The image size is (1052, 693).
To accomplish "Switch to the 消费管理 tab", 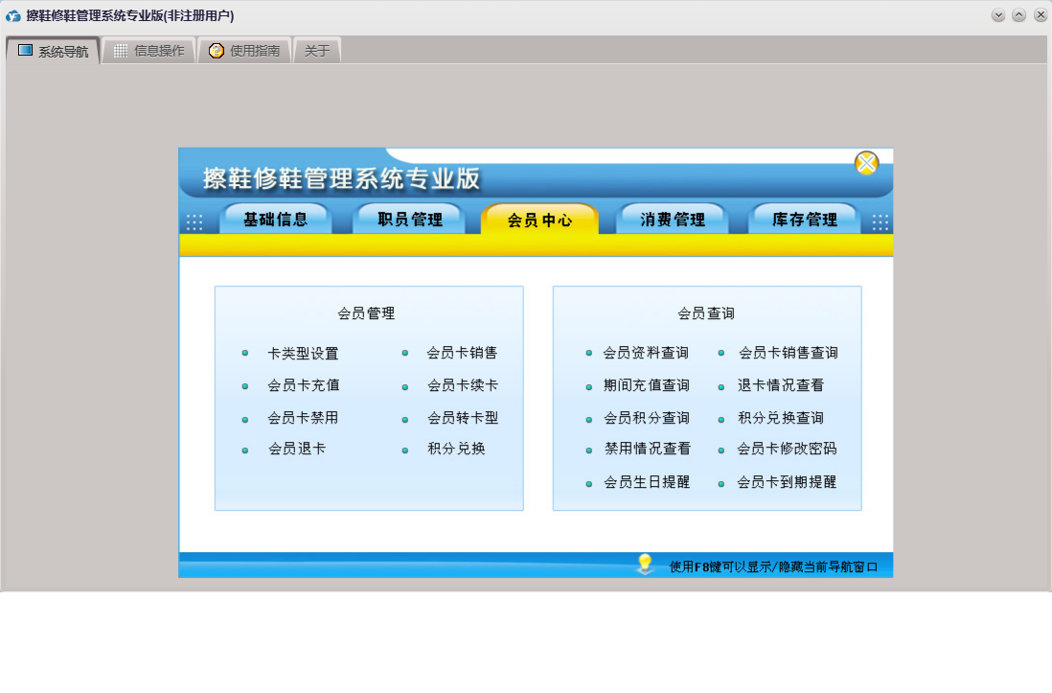I will pyautogui.click(x=673, y=219).
